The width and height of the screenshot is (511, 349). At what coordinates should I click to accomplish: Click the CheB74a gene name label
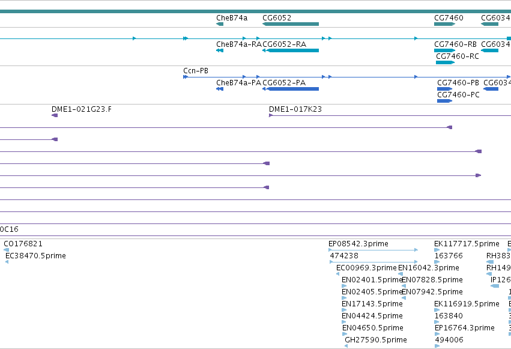(x=232, y=18)
